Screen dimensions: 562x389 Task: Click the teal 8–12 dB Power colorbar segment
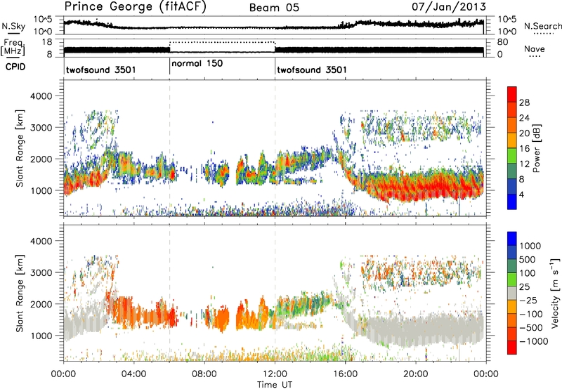pos(512,171)
